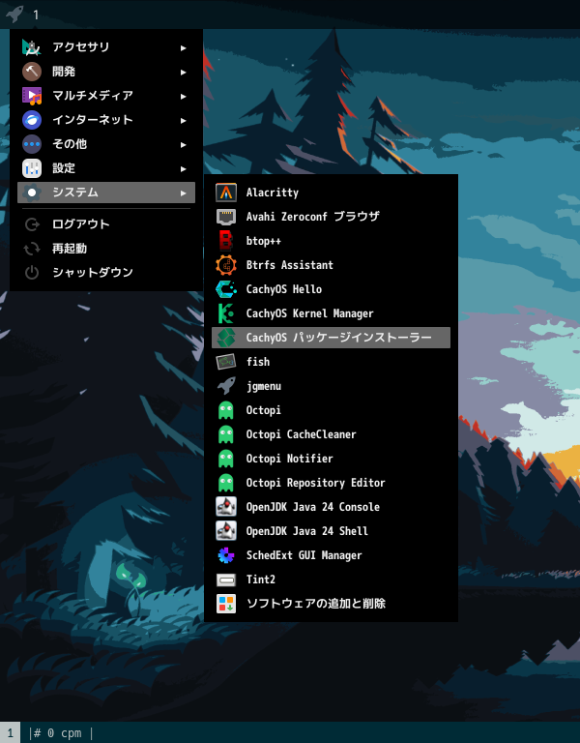Expand the アクセサリ submenu arrow
This screenshot has height=743, width=580.
click(184, 47)
